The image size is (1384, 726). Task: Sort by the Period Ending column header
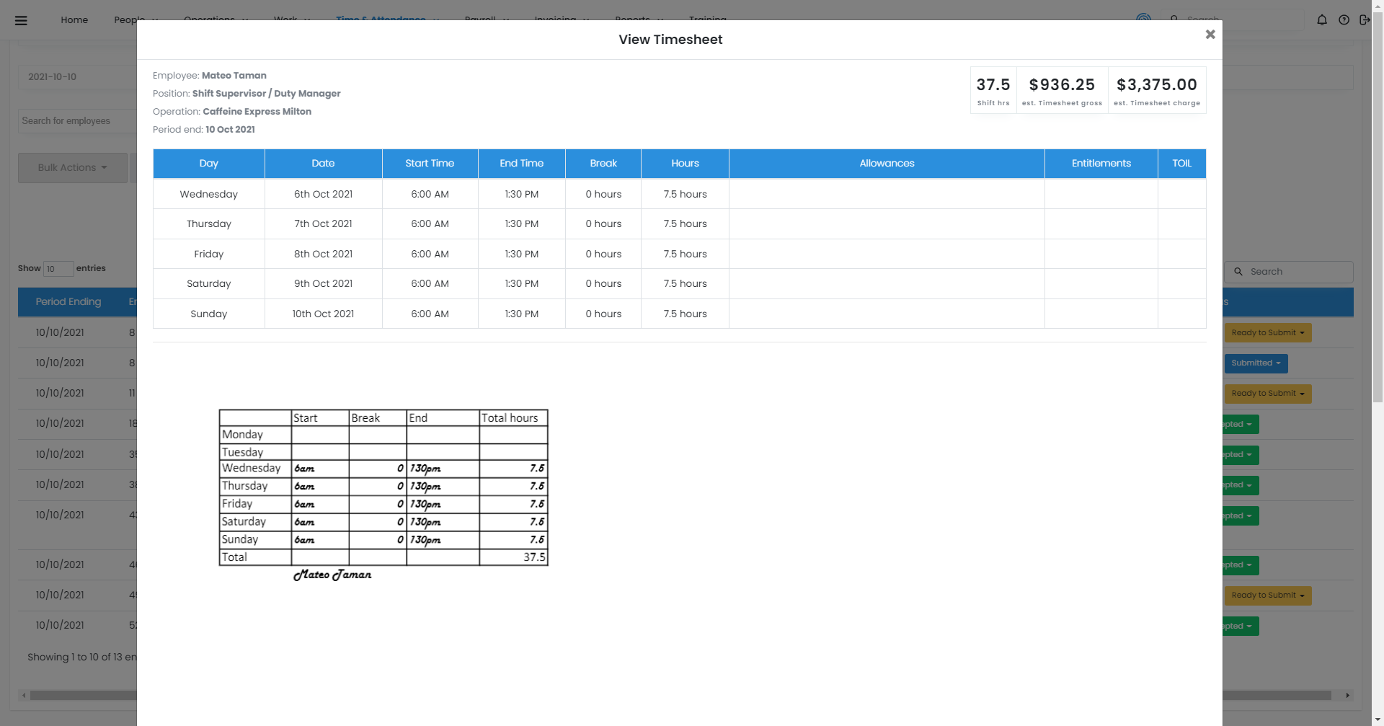(68, 302)
